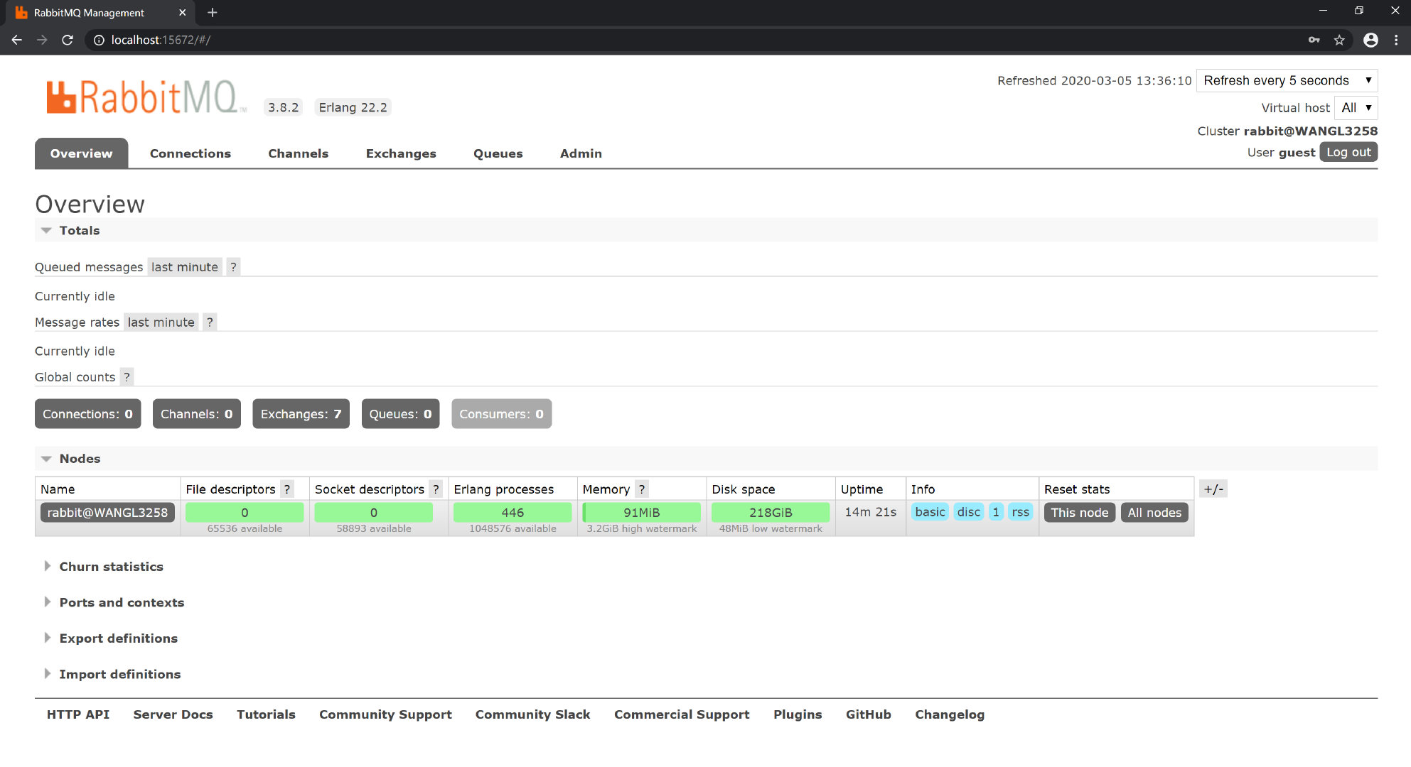Click the green Disk space 218GiB bar
The height and width of the screenshot is (767, 1411).
click(770, 512)
